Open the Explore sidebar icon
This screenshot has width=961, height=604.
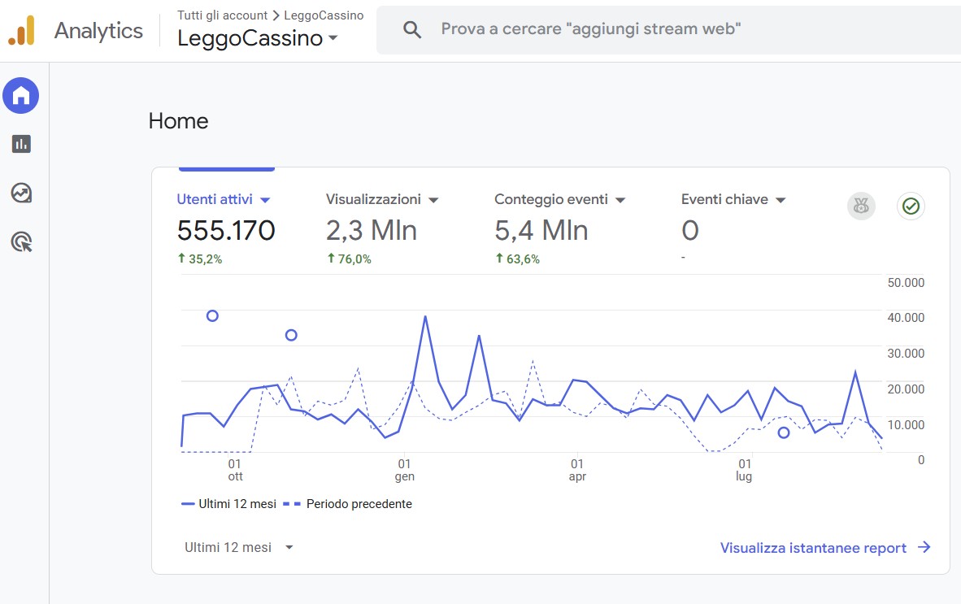(21, 193)
